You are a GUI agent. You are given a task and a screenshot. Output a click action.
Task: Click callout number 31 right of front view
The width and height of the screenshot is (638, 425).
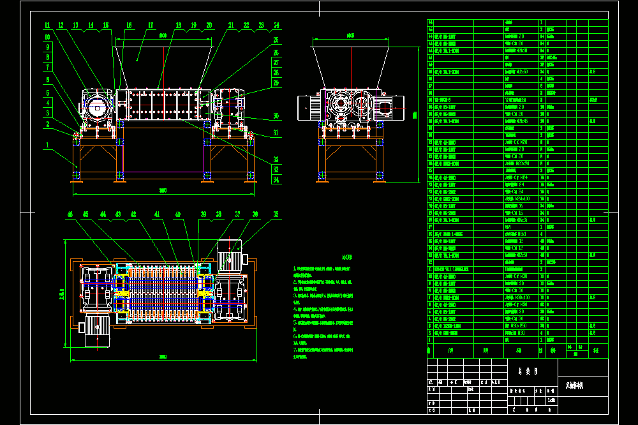point(276,133)
